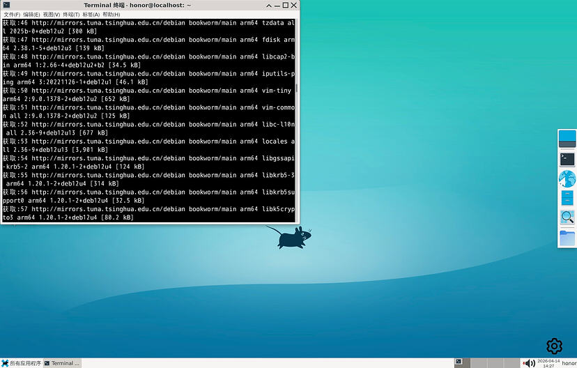Click the date and time clock in panel
The height and width of the screenshot is (368, 577).
pos(548,363)
